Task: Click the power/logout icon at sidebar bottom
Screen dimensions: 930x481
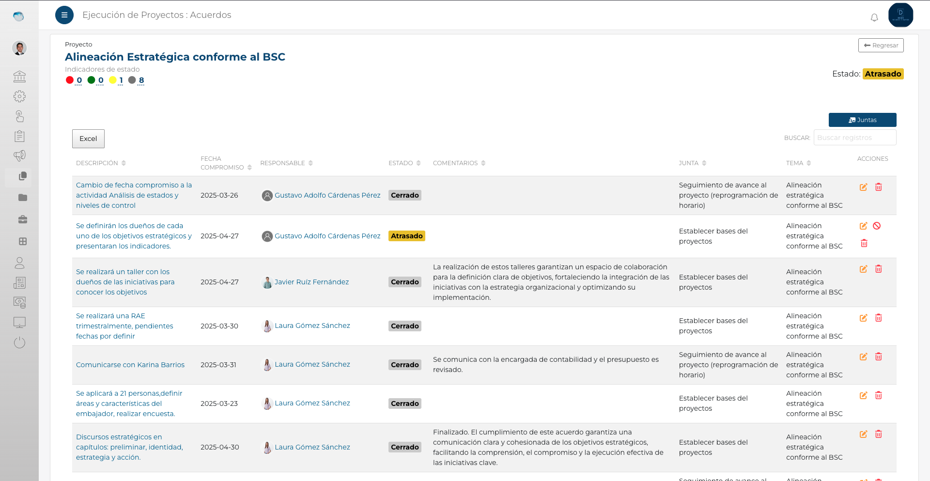Action: tap(19, 342)
